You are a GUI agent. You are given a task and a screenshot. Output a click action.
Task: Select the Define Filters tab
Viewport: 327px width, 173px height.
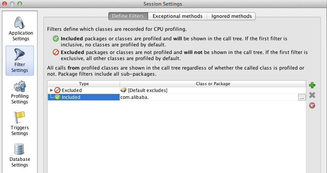128,16
